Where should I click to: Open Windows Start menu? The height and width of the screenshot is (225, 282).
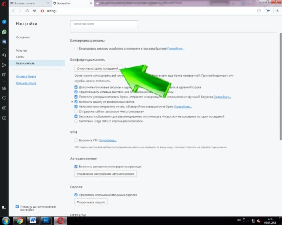tap(6, 221)
